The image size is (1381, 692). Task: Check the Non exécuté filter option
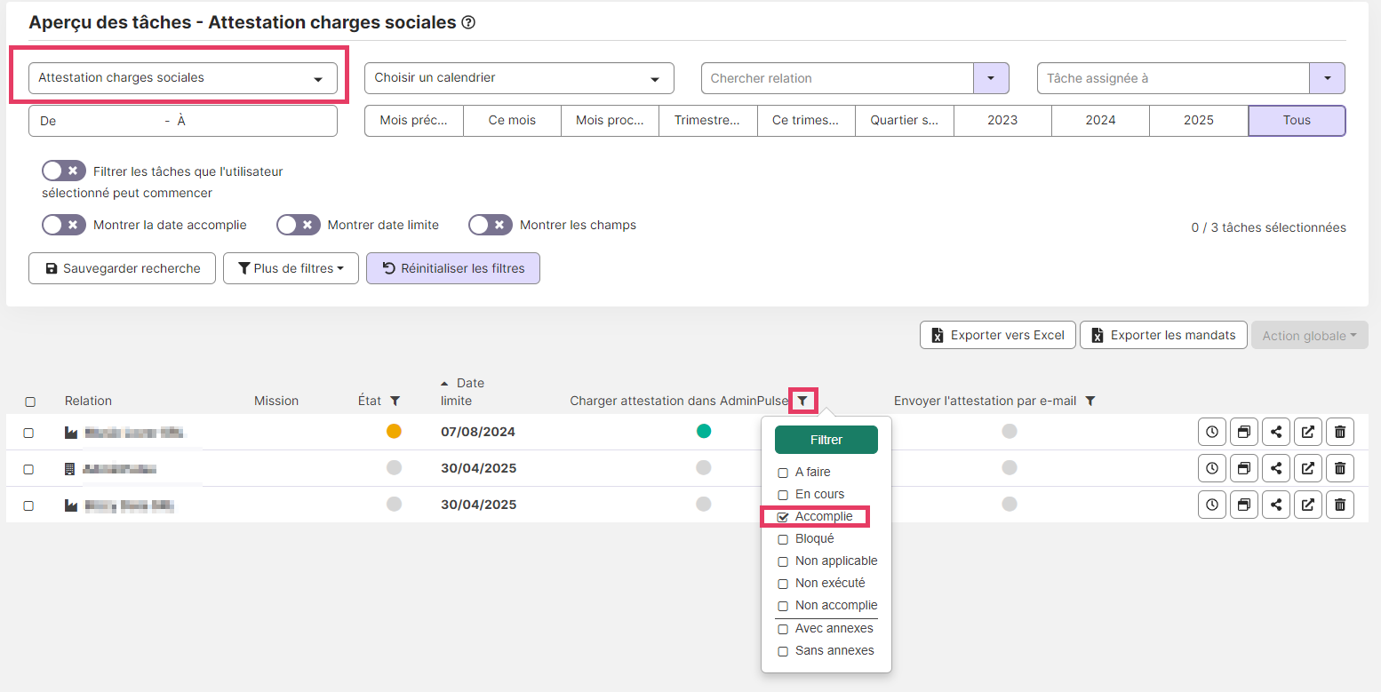coord(783,584)
